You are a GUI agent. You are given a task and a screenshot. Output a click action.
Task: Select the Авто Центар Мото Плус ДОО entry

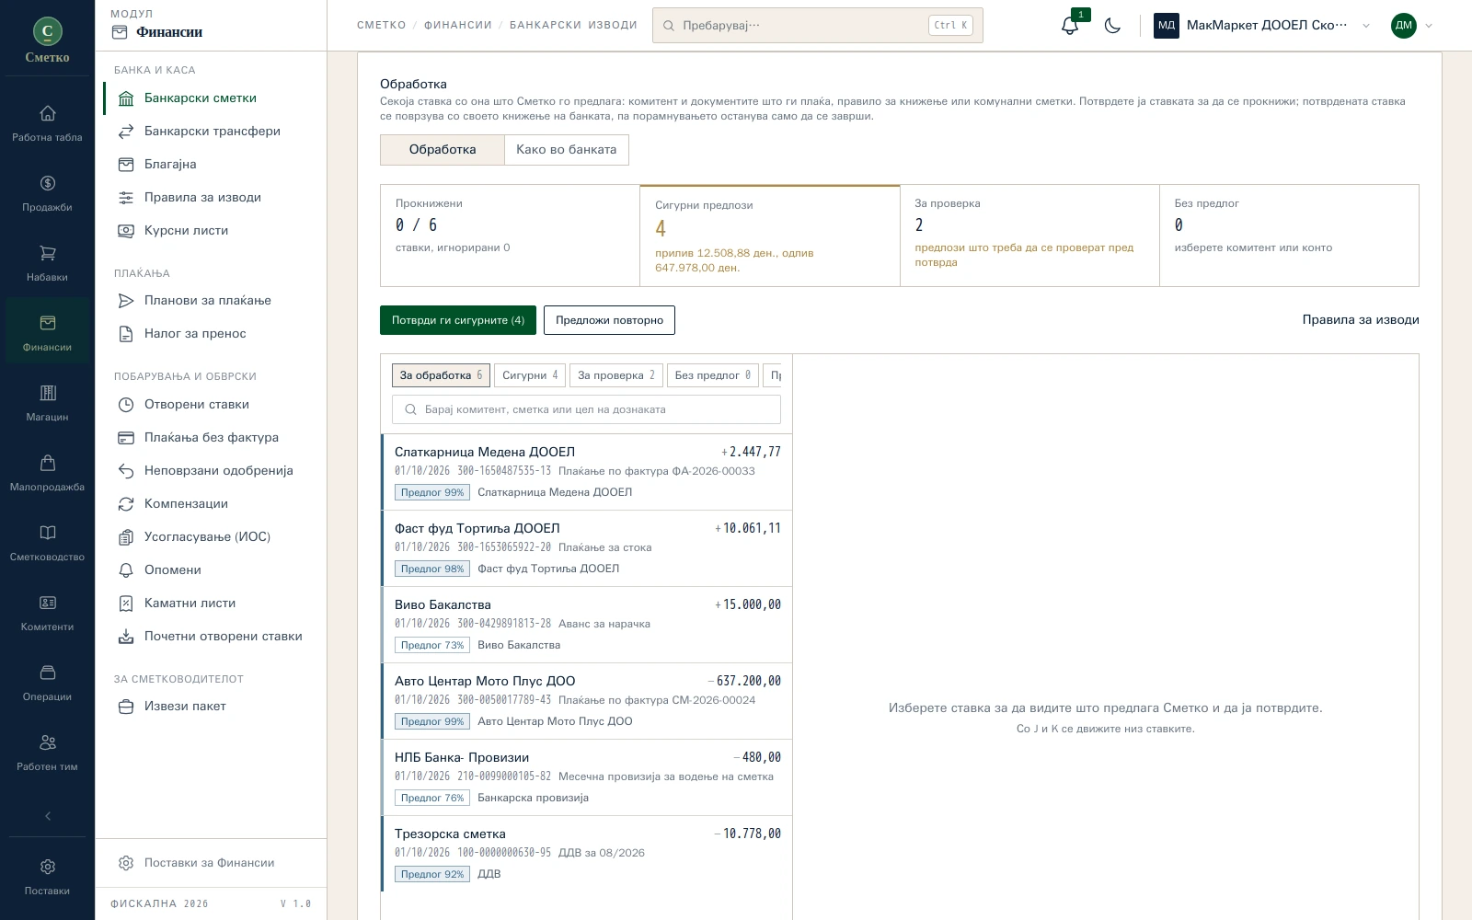pos(586,701)
